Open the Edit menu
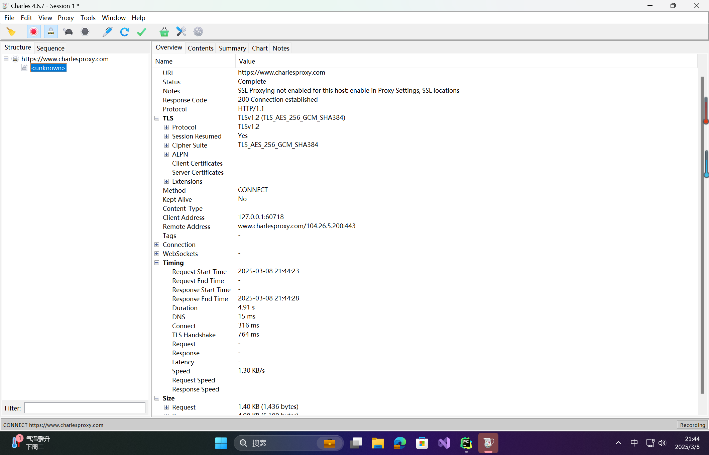The image size is (709, 455). pos(26,18)
